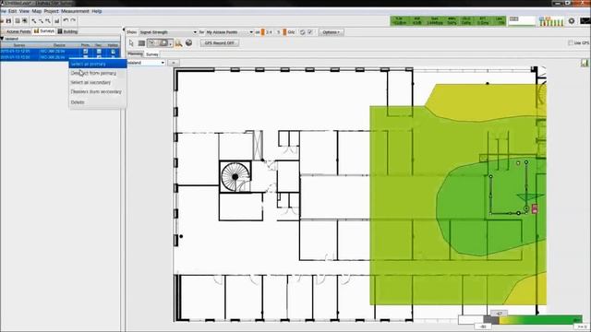
Task: Open the small arrow beside the survey tool
Action: (170, 44)
